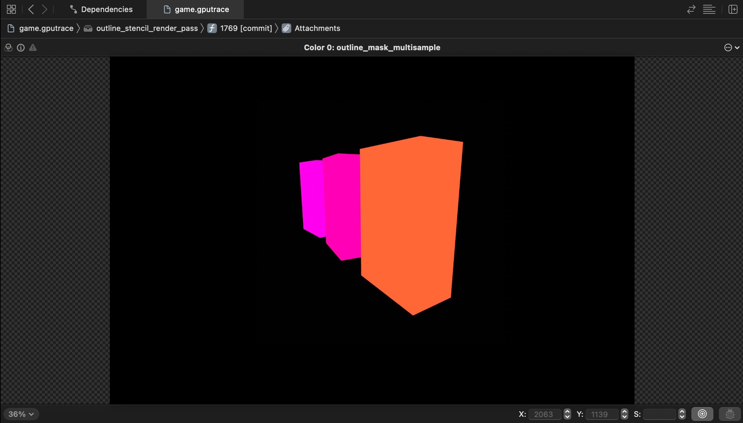
Task: Select the game.gputrace tab
Action: [196, 9]
